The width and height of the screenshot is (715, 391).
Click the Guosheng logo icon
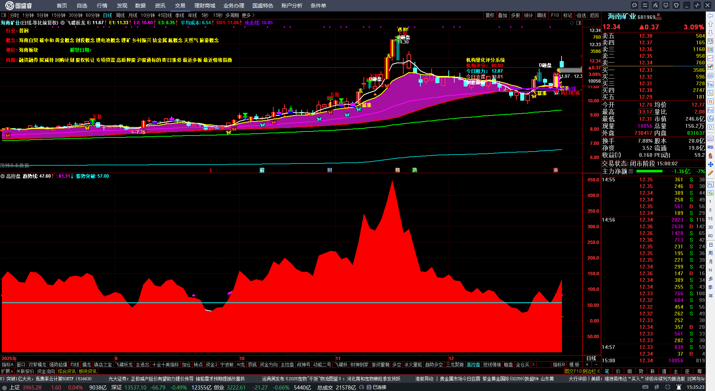pyautogui.click(x=9, y=5)
